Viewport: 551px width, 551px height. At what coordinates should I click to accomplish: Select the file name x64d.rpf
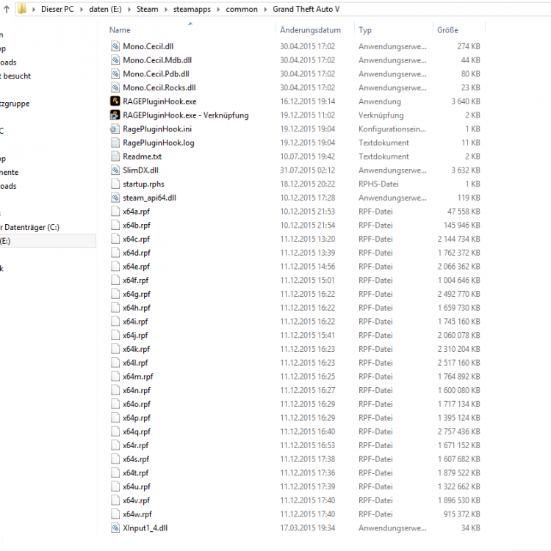137,253
